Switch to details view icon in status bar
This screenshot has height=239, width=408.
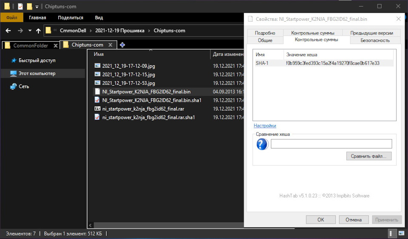(392, 233)
